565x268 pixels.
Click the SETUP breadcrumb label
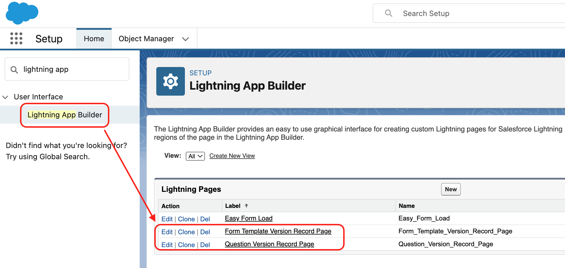(x=201, y=73)
